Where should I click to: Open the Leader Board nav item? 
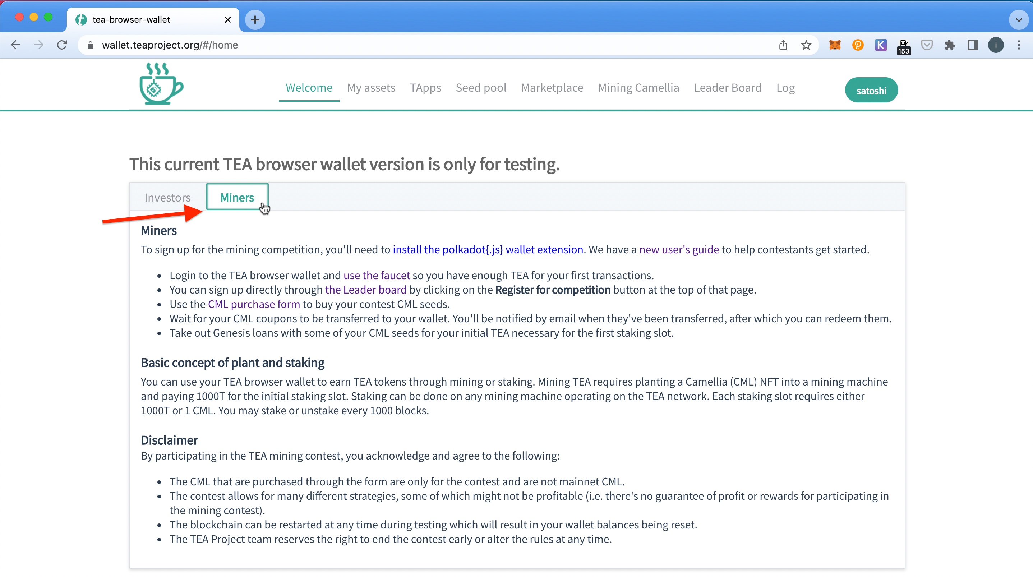point(728,87)
